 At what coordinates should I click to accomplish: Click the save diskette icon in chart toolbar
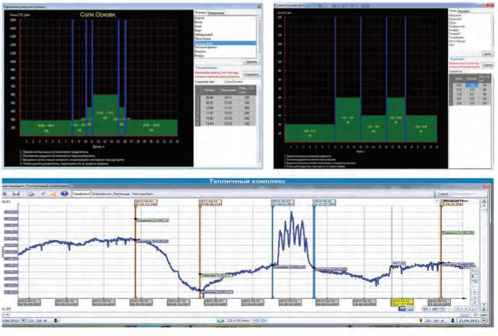coord(15,194)
